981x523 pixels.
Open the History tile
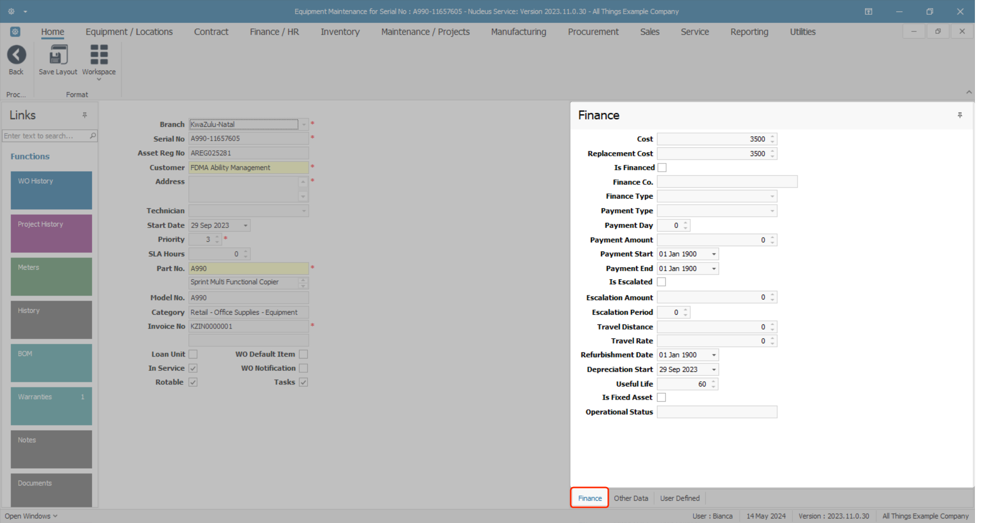pos(51,320)
